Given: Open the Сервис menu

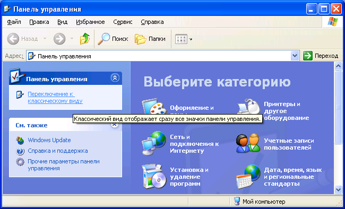Looking at the screenshot, I should [x=123, y=22].
